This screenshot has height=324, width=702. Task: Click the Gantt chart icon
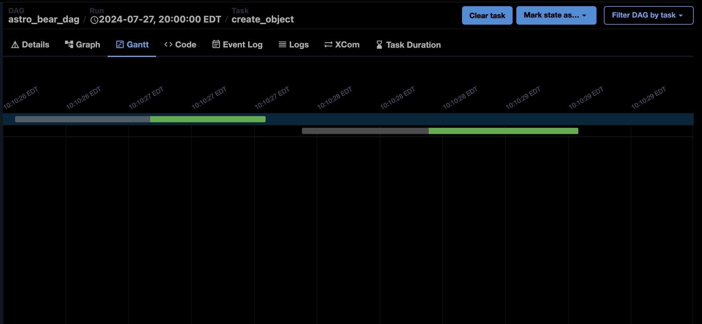pos(119,44)
